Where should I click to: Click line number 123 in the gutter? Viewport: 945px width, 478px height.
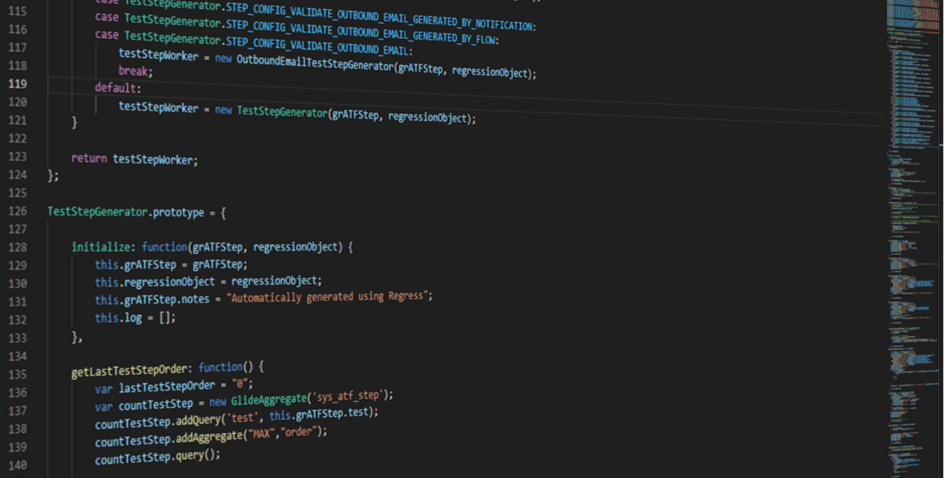tap(18, 156)
